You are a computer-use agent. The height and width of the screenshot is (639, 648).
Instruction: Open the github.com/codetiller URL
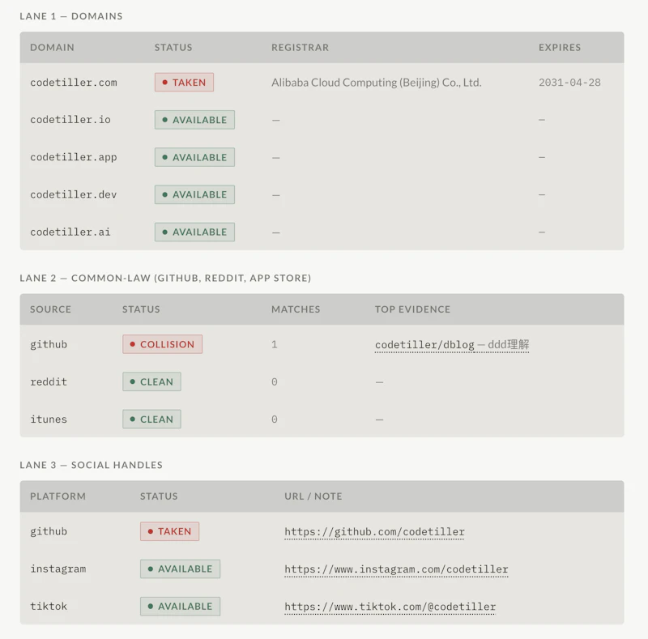(x=374, y=531)
